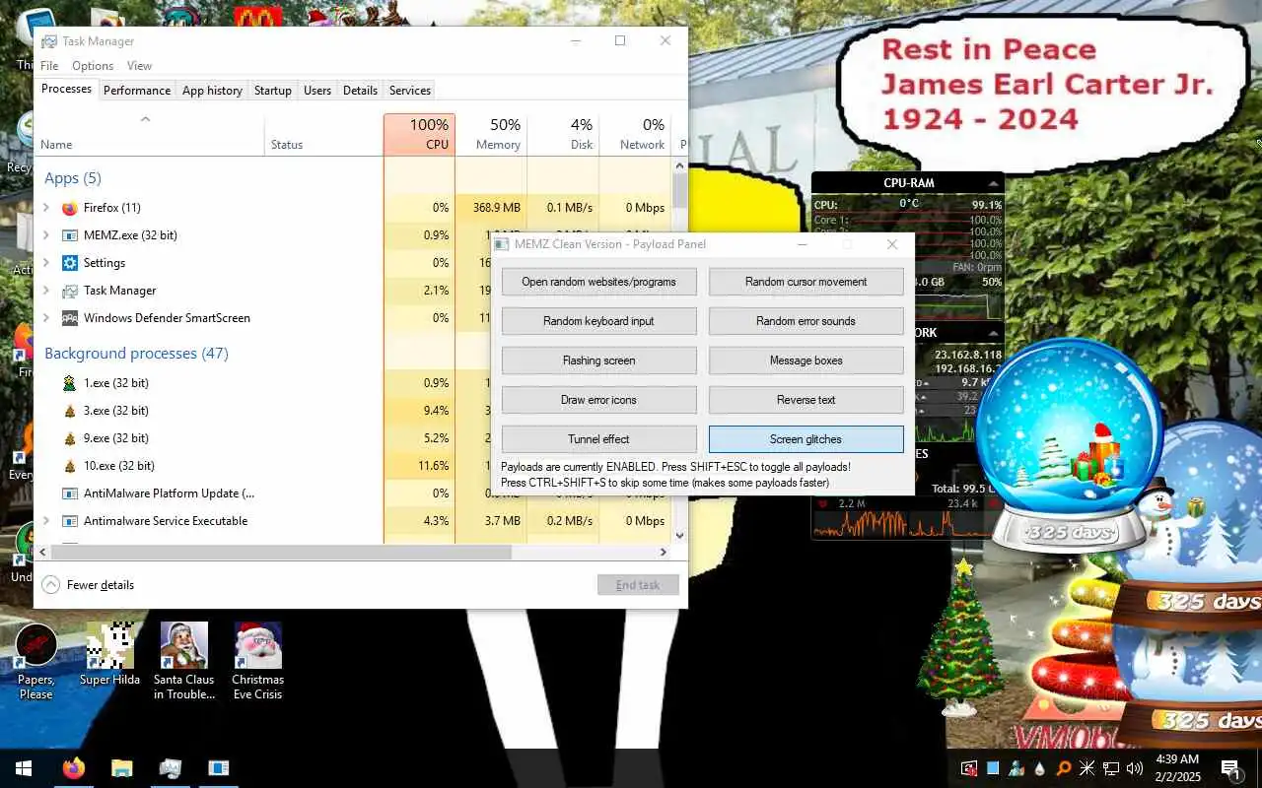Click the 1.exe process icon
Image resolution: width=1262 pixels, height=788 pixels.
[70, 383]
